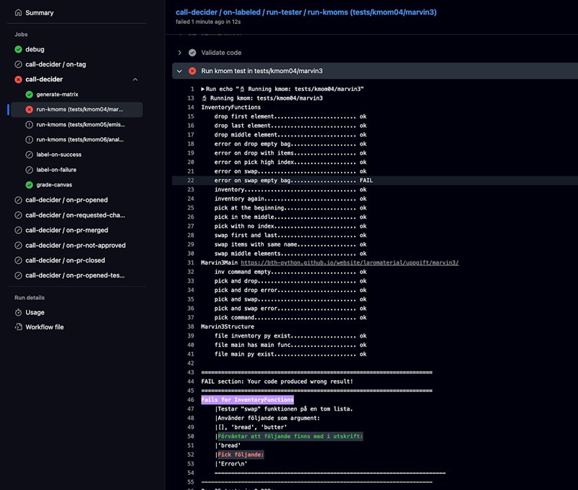Open the label-on-failure job
Viewport: 578px width, 490px height.
point(56,170)
